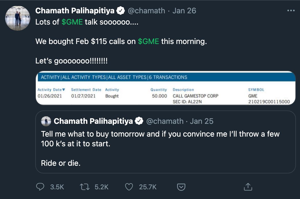300x199 pixels.
Task: Open the first $GME cashtag link
Action: coord(72,22)
